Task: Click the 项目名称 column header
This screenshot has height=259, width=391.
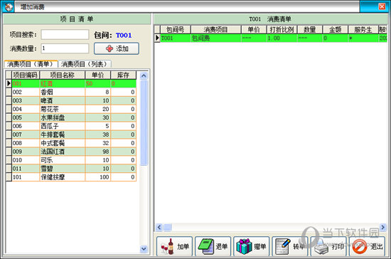Action: pyautogui.click(x=63, y=75)
